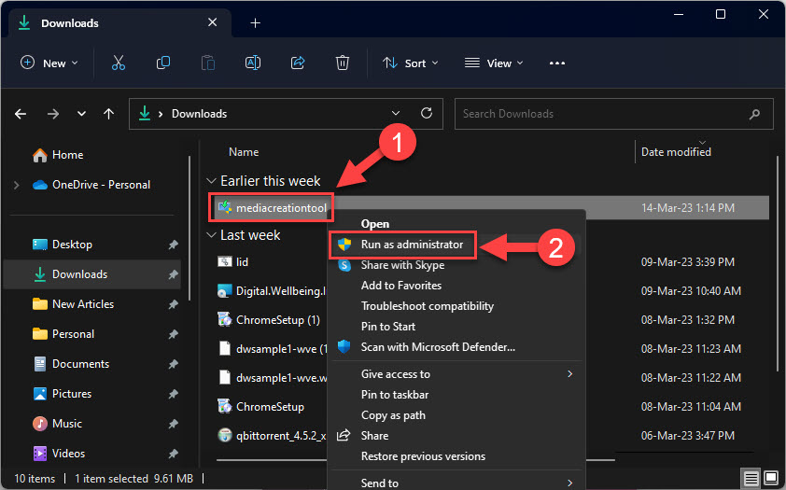Click the Rename icon in toolbar

(x=253, y=63)
